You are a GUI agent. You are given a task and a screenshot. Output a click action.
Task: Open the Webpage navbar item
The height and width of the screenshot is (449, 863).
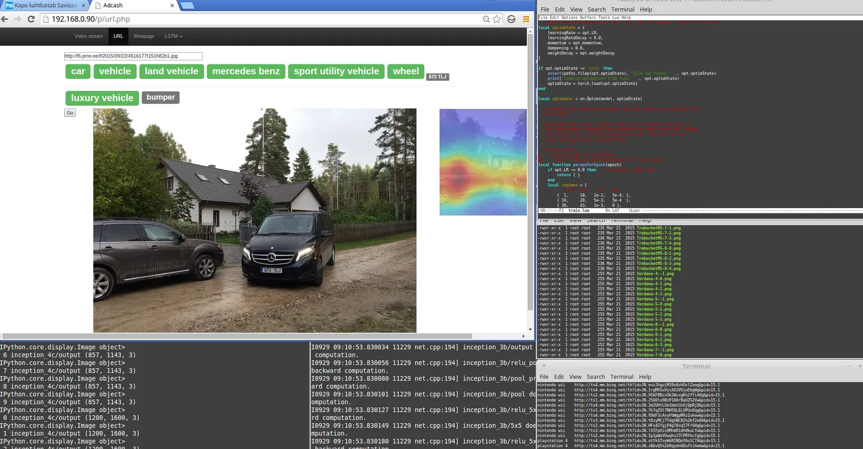tap(144, 36)
